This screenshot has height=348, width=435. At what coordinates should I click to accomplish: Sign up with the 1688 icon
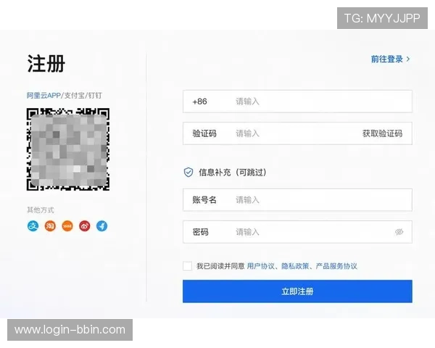click(x=67, y=226)
